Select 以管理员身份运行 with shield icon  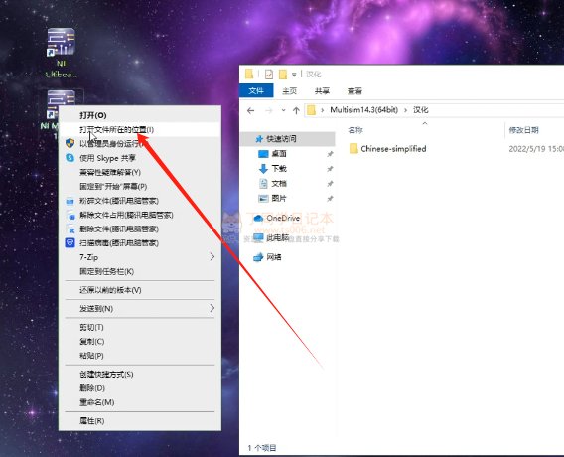(140, 144)
